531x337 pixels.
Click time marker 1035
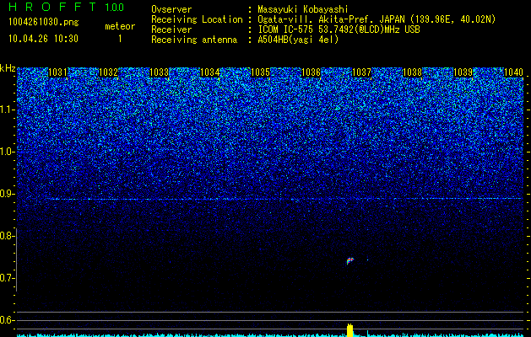click(260, 72)
